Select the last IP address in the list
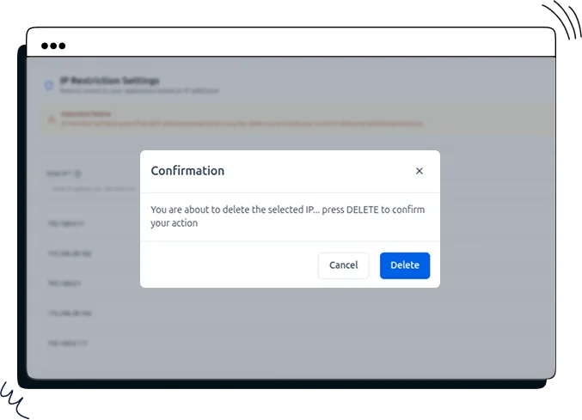This screenshot has height=420, width=582. pyautogui.click(x=69, y=344)
